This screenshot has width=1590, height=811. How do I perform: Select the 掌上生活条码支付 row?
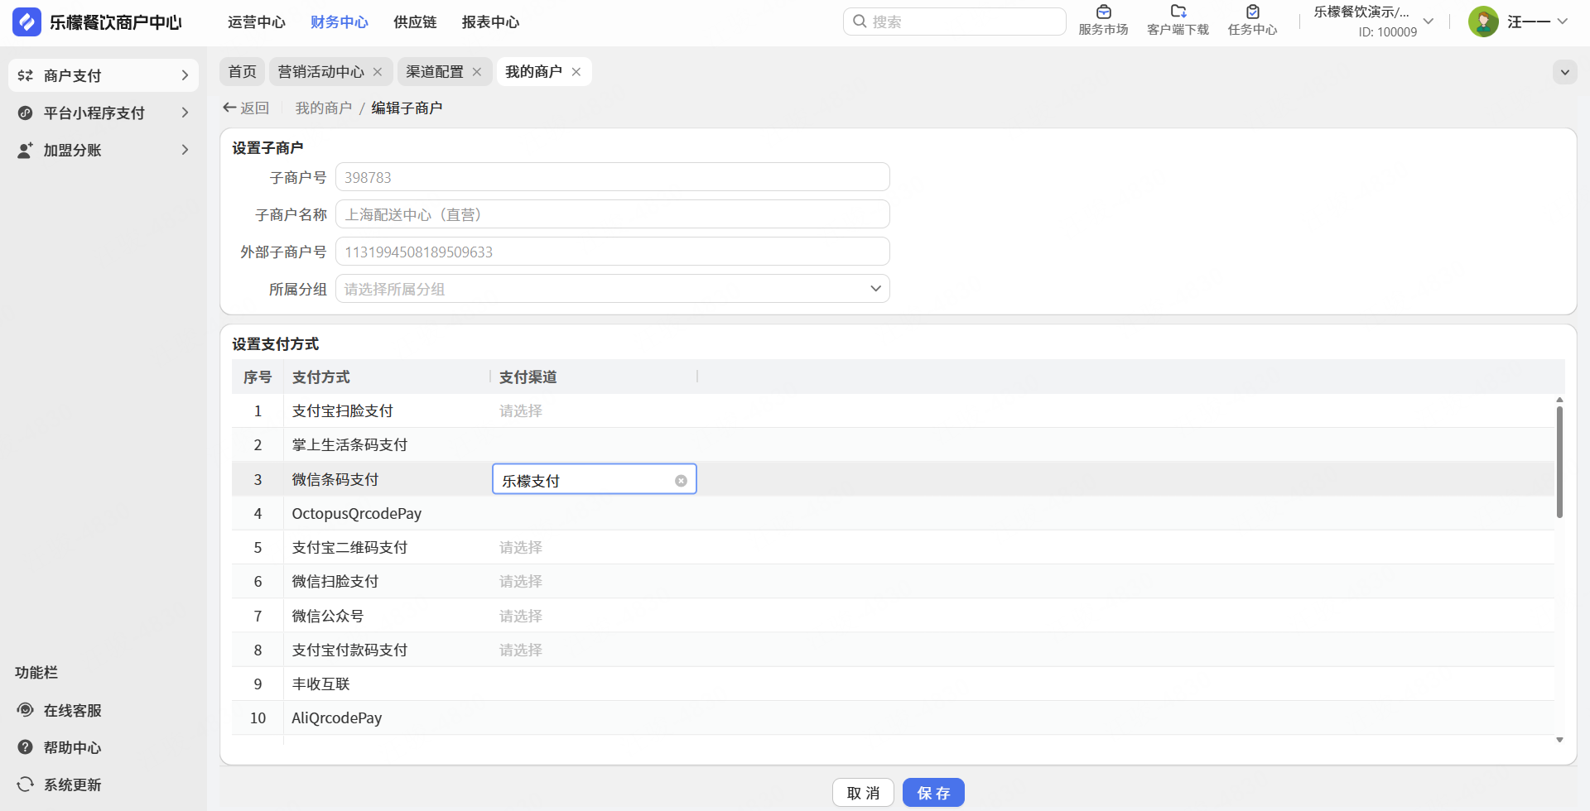[x=893, y=444]
